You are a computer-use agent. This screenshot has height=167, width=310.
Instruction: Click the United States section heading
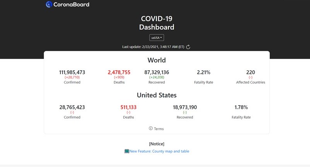pos(157,95)
